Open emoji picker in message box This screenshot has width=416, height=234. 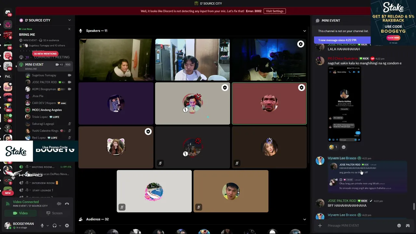point(399,226)
